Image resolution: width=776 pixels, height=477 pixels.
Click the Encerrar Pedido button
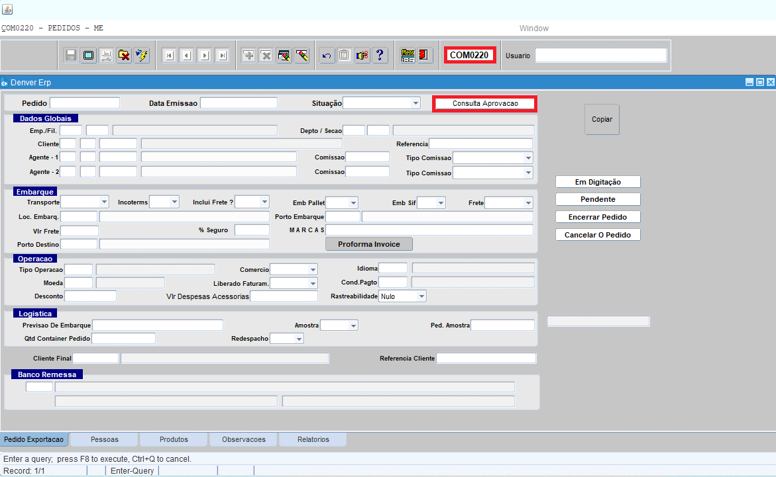click(598, 217)
